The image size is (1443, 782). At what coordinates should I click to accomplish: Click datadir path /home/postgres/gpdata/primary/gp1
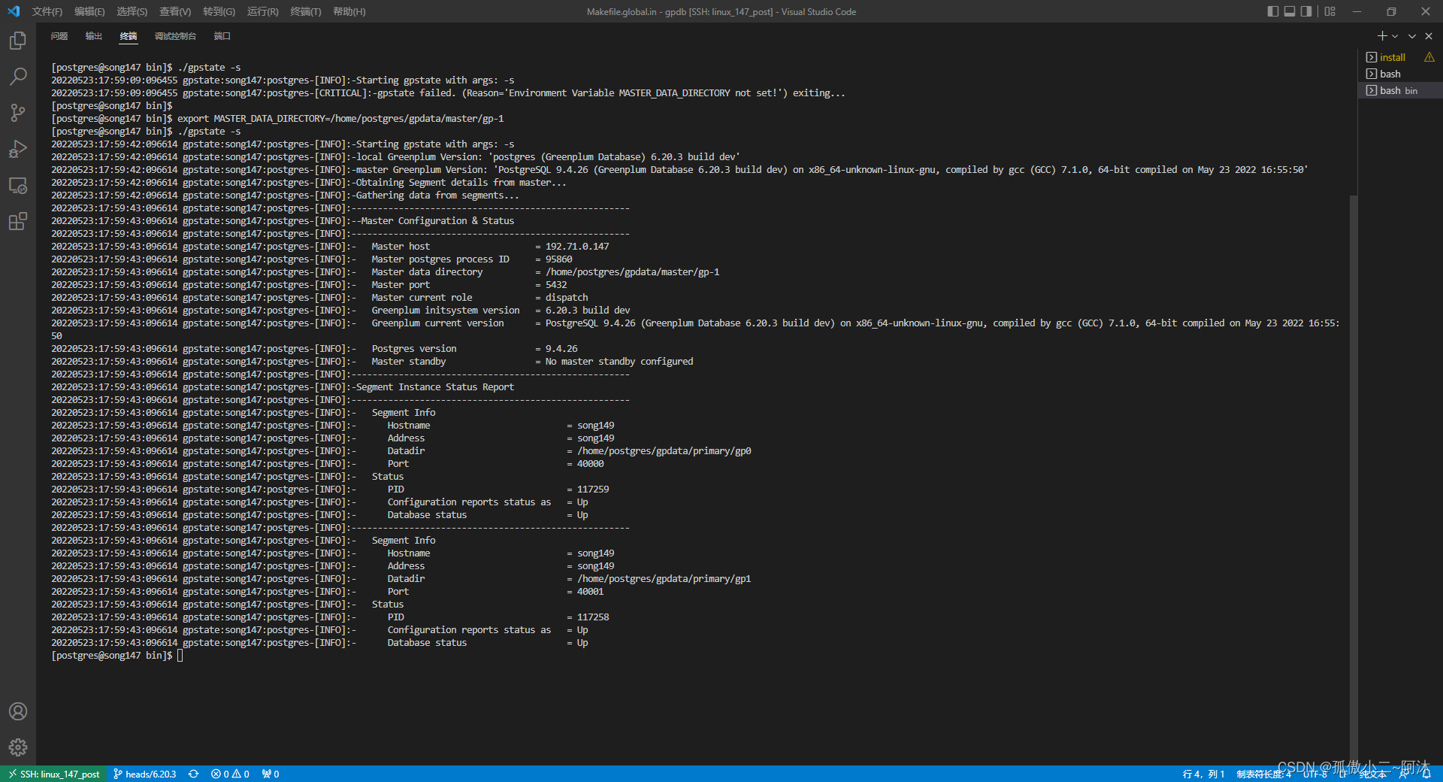pyautogui.click(x=664, y=579)
